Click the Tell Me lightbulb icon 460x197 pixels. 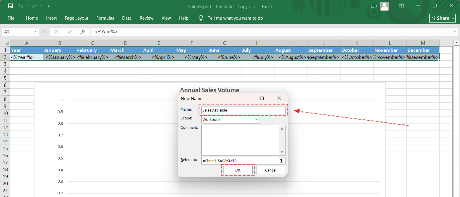(201, 18)
